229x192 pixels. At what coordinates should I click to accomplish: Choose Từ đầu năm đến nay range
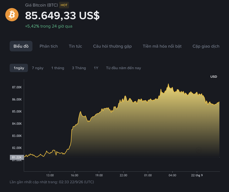[x=123, y=68]
